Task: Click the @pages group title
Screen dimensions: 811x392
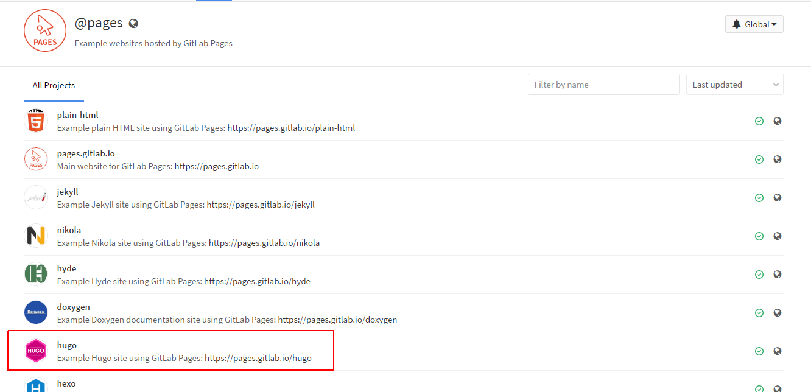Action: point(99,23)
